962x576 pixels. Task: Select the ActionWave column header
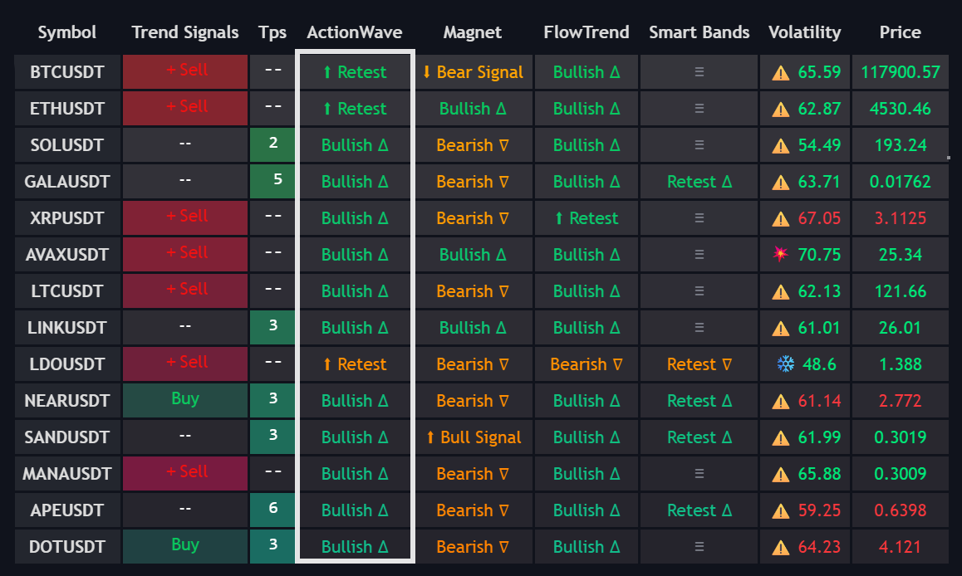coord(354,32)
